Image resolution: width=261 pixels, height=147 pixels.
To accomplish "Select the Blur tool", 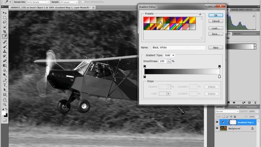I will [x=4, y=70].
